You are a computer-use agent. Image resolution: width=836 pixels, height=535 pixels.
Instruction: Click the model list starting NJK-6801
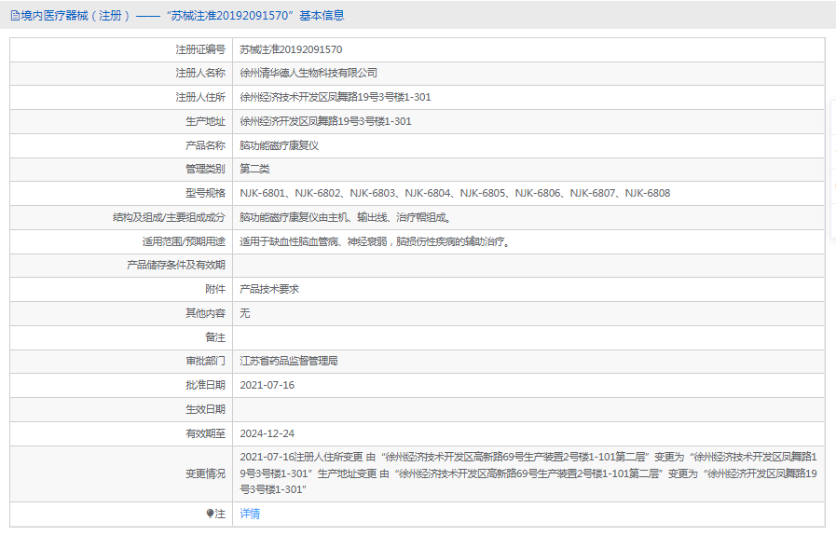(x=455, y=193)
